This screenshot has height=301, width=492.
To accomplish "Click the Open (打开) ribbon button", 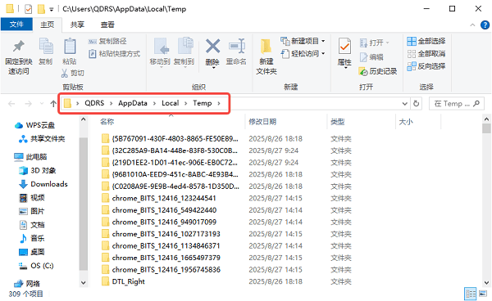I will click(x=375, y=43).
